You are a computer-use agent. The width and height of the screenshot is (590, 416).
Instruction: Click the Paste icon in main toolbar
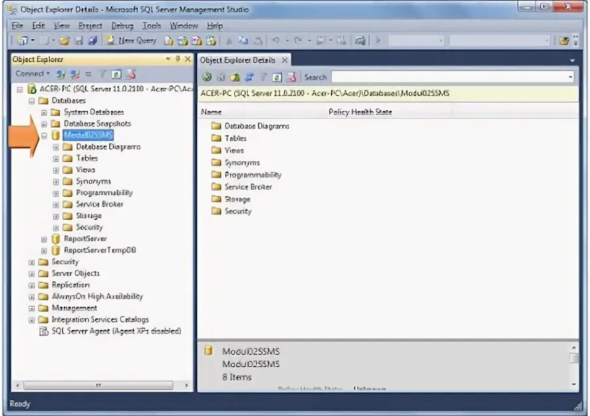258,41
